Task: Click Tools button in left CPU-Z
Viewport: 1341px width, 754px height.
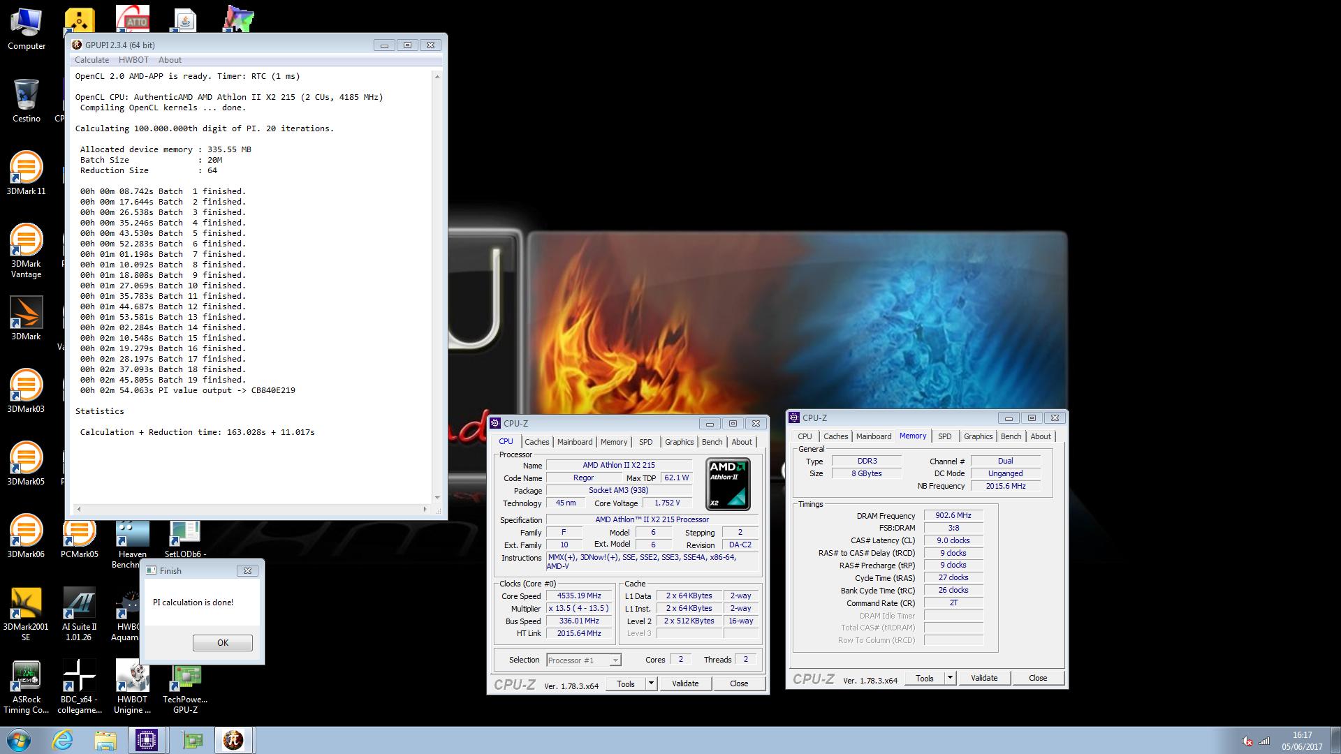Action: click(626, 683)
